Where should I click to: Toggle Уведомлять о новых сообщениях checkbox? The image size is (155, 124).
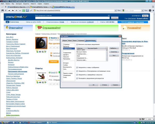[77, 67]
